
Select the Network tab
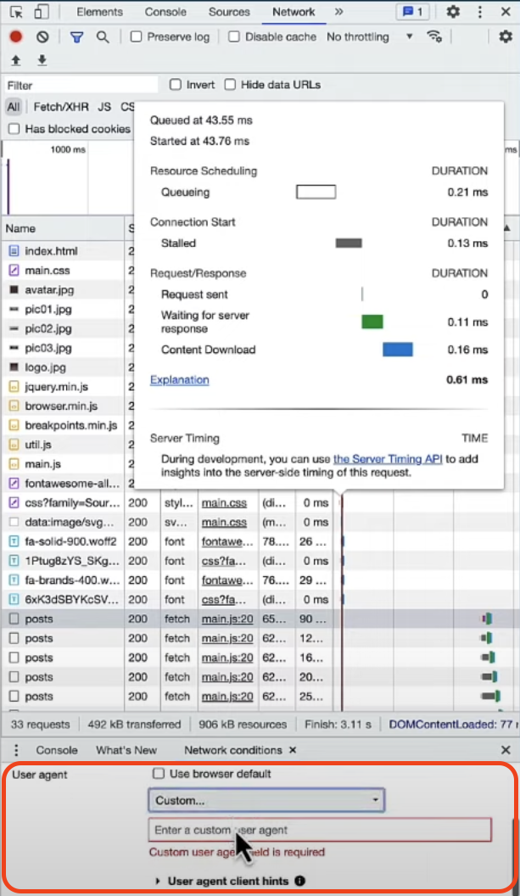[294, 11]
